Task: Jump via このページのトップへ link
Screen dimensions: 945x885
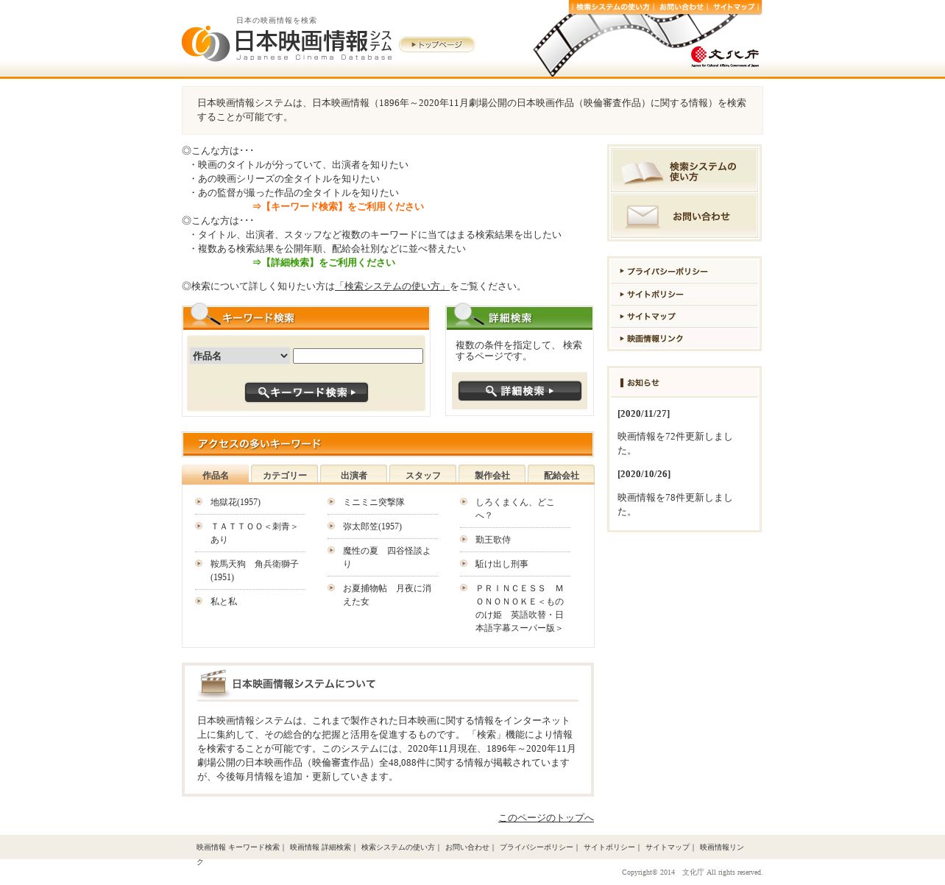Action: (546, 818)
